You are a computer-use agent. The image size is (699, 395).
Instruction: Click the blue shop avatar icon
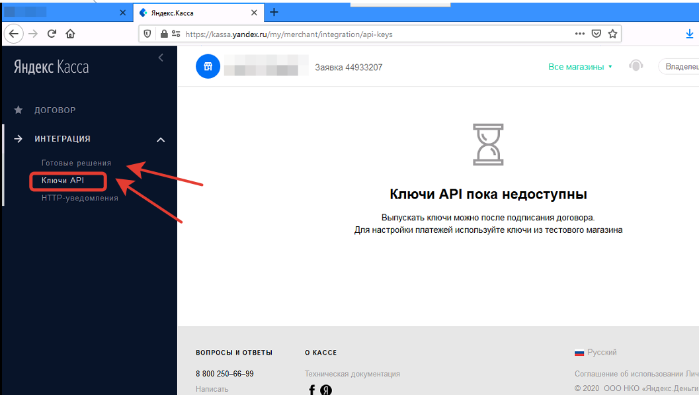(208, 66)
